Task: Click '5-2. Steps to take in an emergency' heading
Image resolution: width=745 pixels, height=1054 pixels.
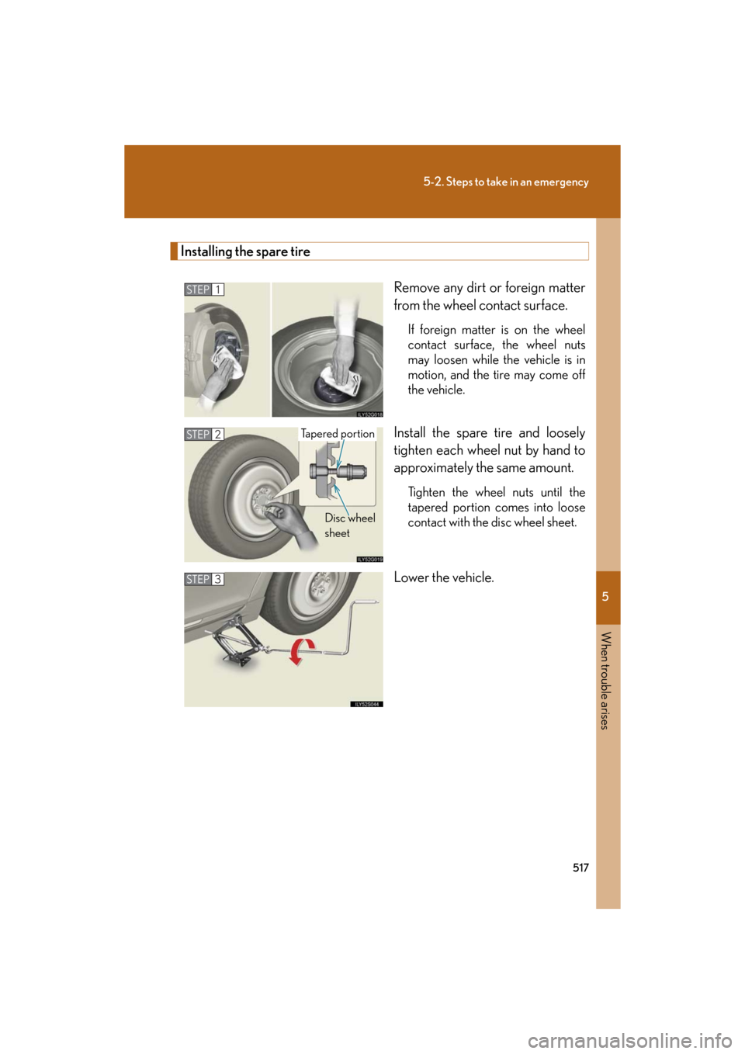Action: click(505, 182)
